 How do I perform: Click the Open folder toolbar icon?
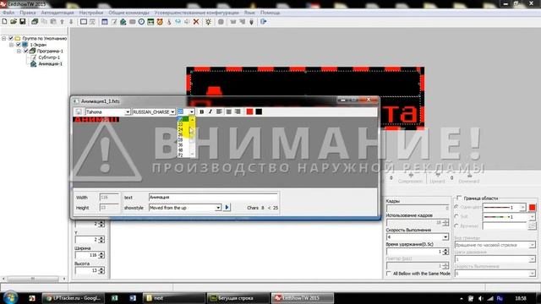(14, 22)
